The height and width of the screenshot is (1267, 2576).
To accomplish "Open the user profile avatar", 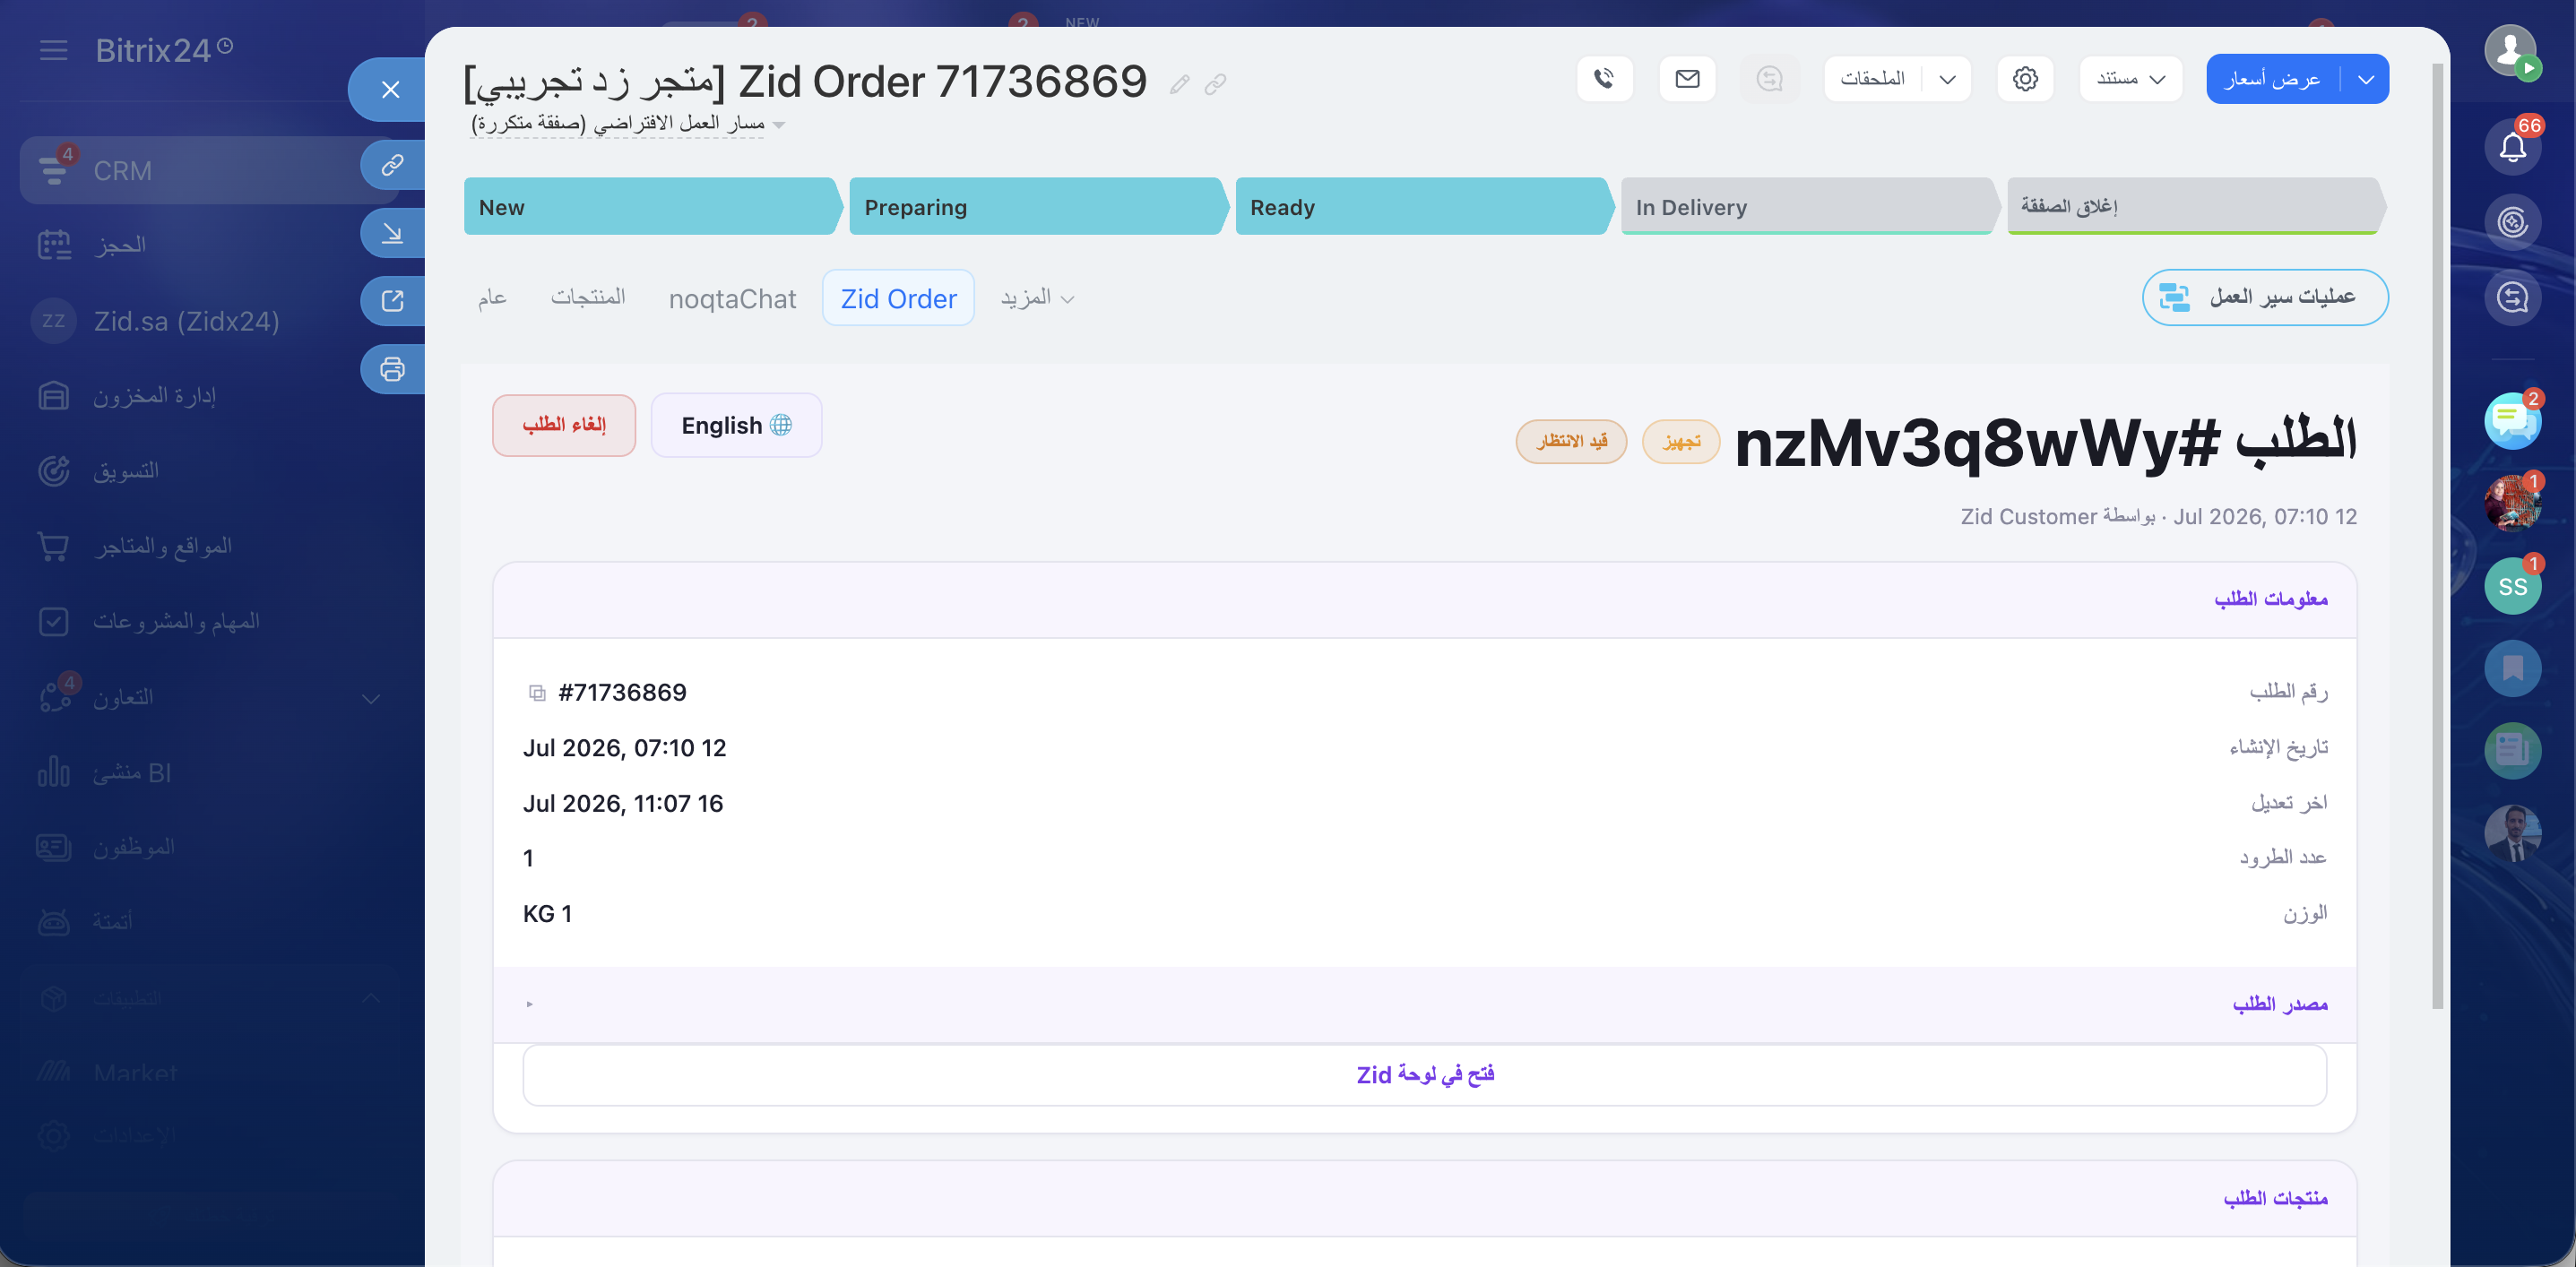I will pos(2510,50).
